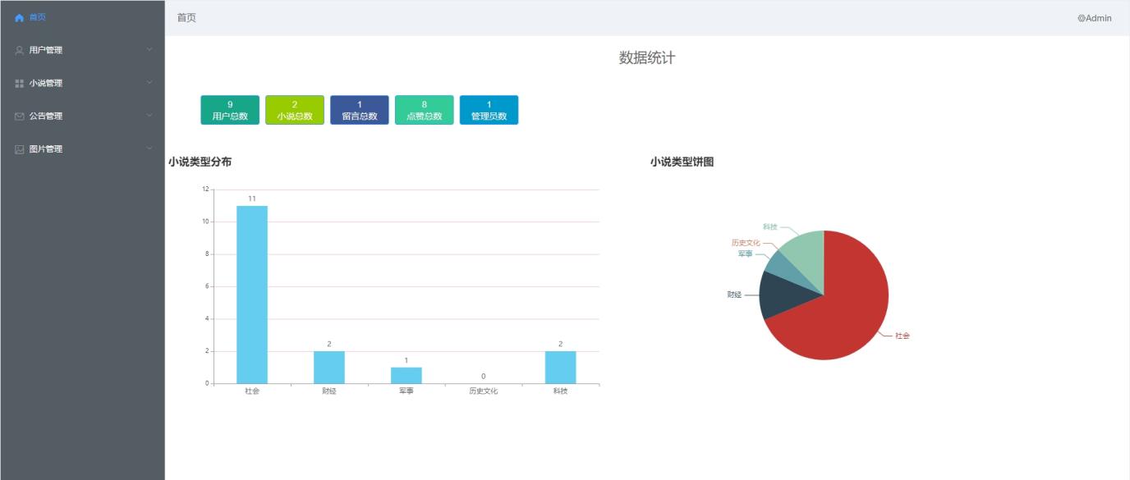Click the 管理员数 stat card showing 1

(490, 109)
